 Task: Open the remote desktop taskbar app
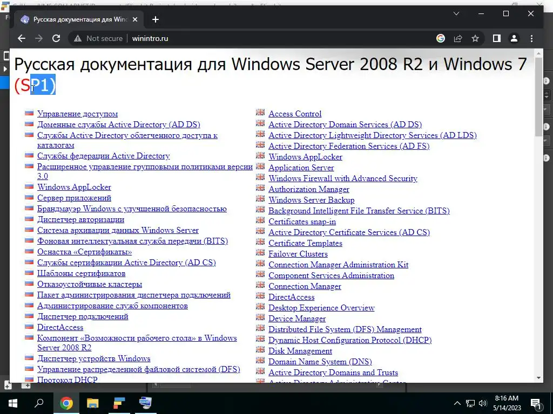click(x=145, y=403)
